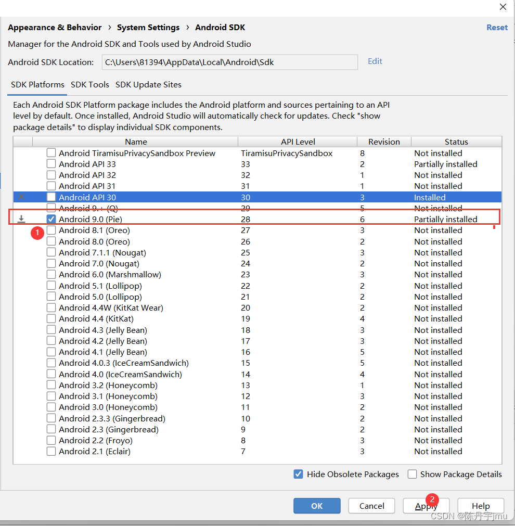
Task: Select the Android 2.3.3 (Gingerbread) row
Action: pyautogui.click(x=257, y=418)
